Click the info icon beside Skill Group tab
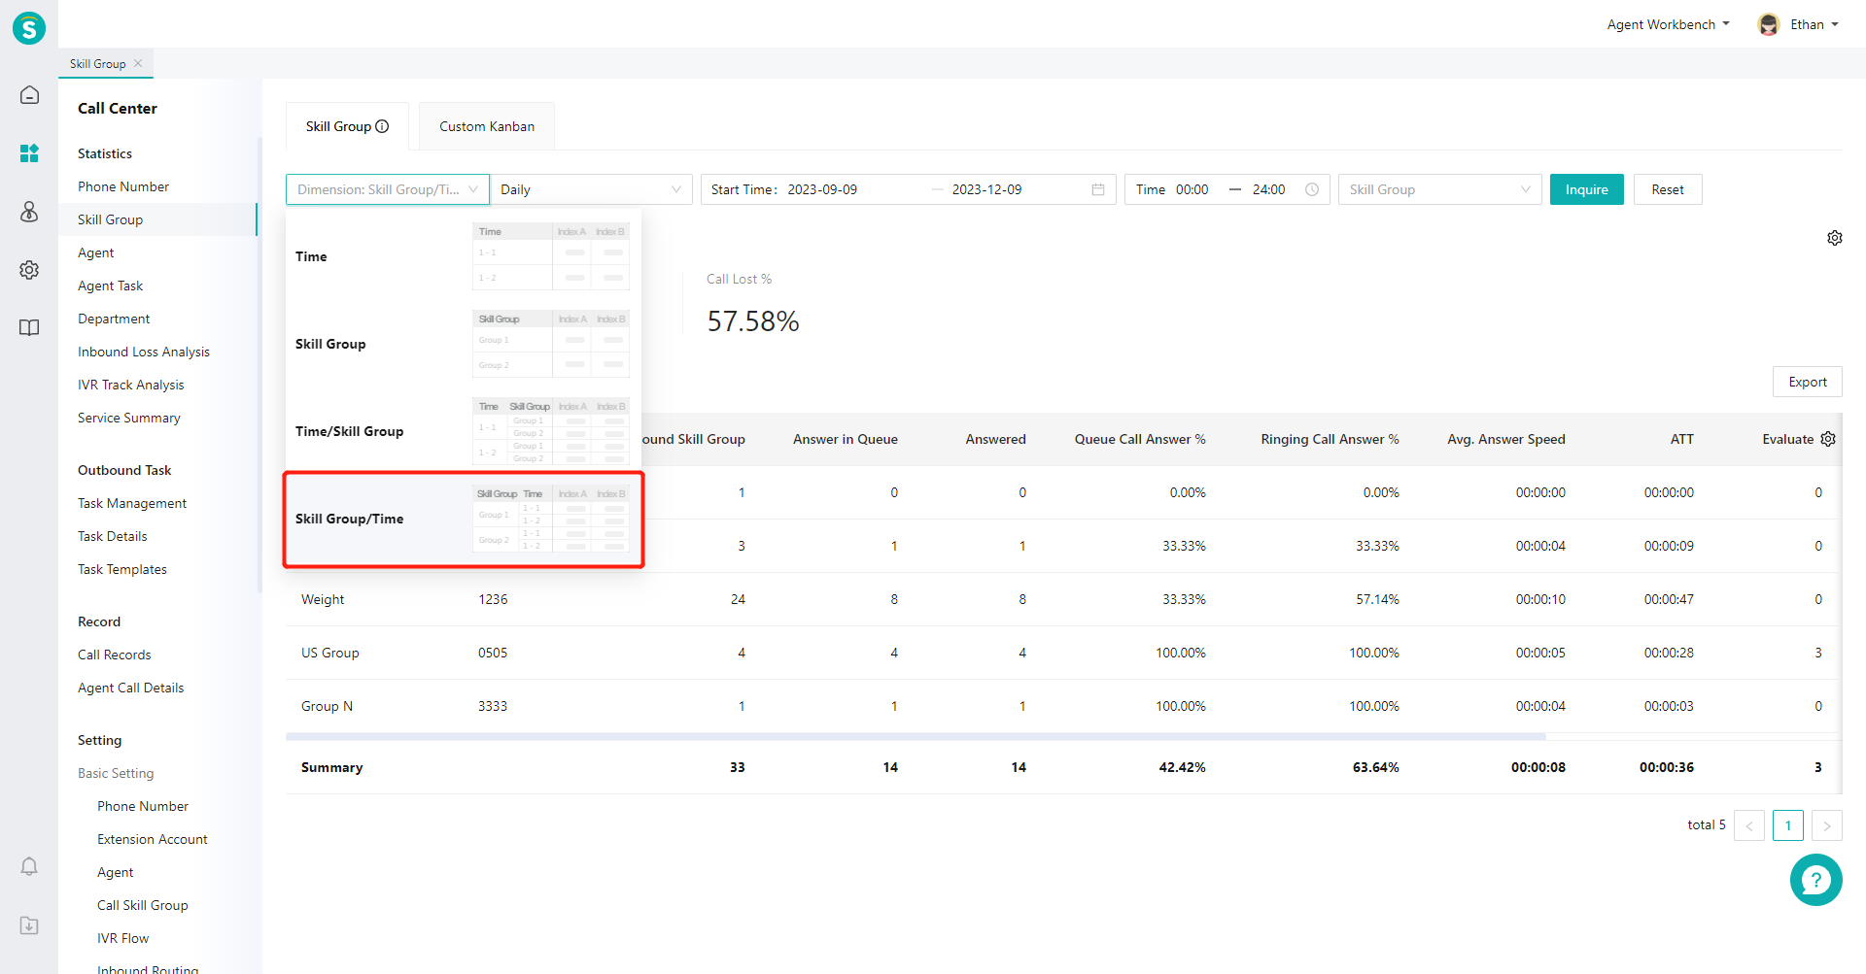Screen dimensions: 1866x974 [x=383, y=126]
